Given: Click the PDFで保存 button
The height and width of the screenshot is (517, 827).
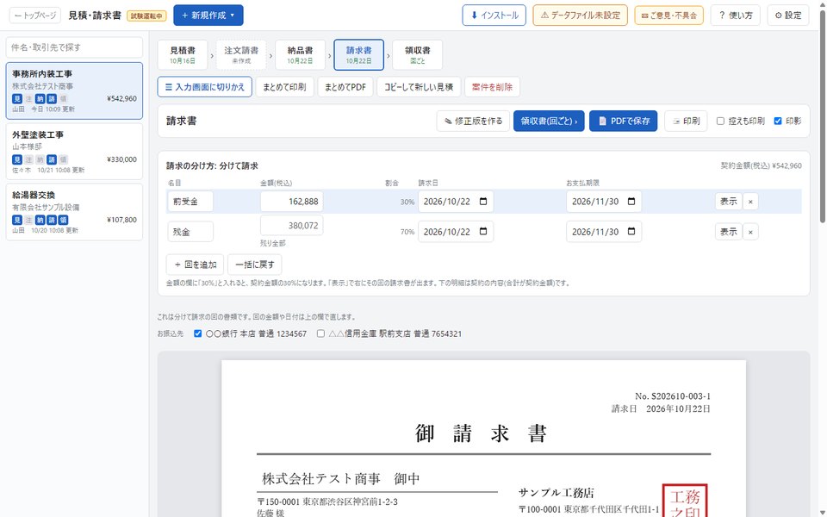Looking at the screenshot, I should [624, 121].
